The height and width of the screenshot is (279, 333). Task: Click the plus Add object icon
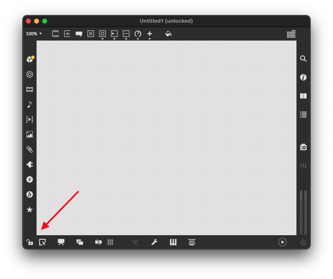[x=149, y=34]
